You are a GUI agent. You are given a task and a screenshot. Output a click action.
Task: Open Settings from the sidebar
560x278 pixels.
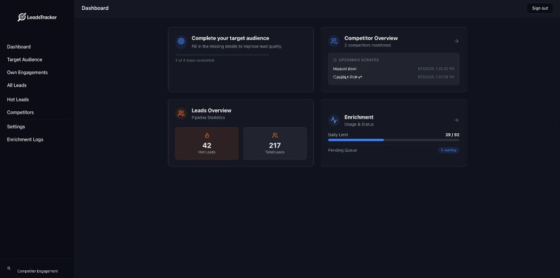(x=16, y=127)
